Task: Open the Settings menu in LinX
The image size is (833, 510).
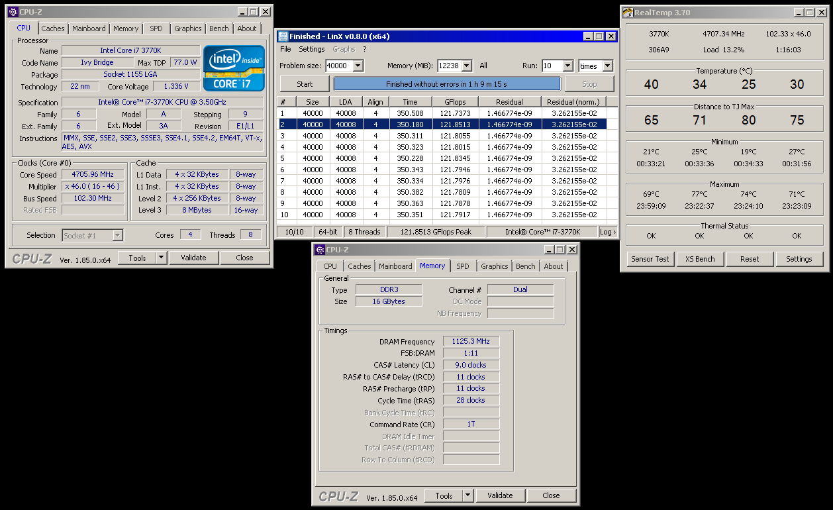Action: point(311,49)
